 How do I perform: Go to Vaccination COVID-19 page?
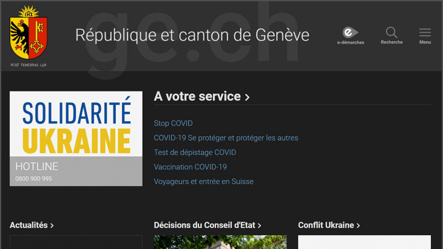[190, 167]
